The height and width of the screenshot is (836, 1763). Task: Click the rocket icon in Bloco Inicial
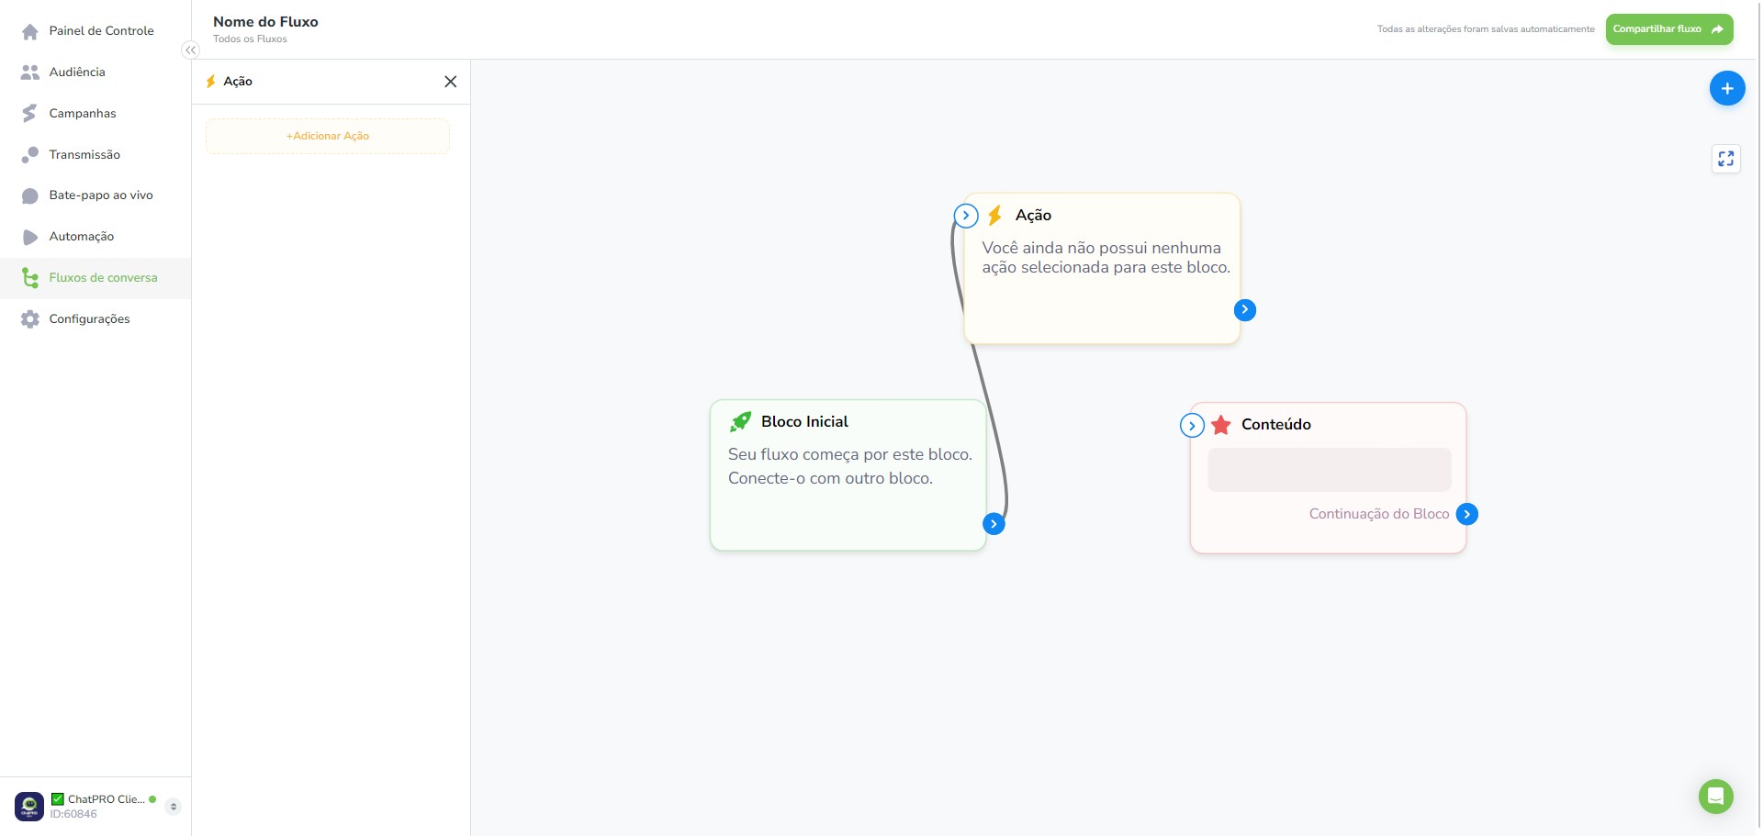coord(740,421)
